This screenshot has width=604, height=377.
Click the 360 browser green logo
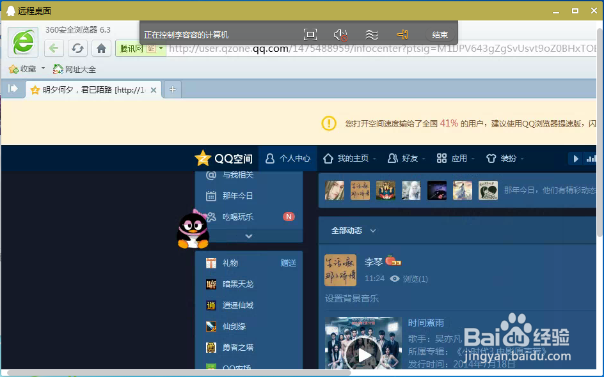pyautogui.click(x=23, y=42)
